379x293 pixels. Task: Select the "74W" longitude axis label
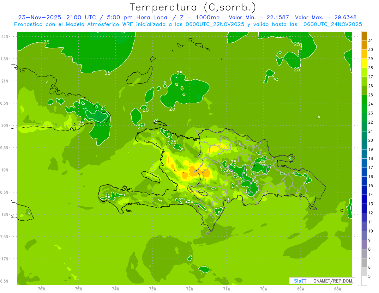coord(116,289)
